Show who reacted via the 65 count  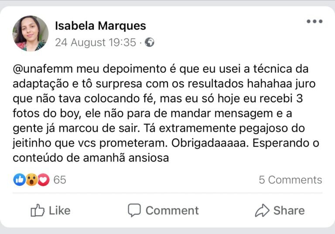tap(60, 180)
